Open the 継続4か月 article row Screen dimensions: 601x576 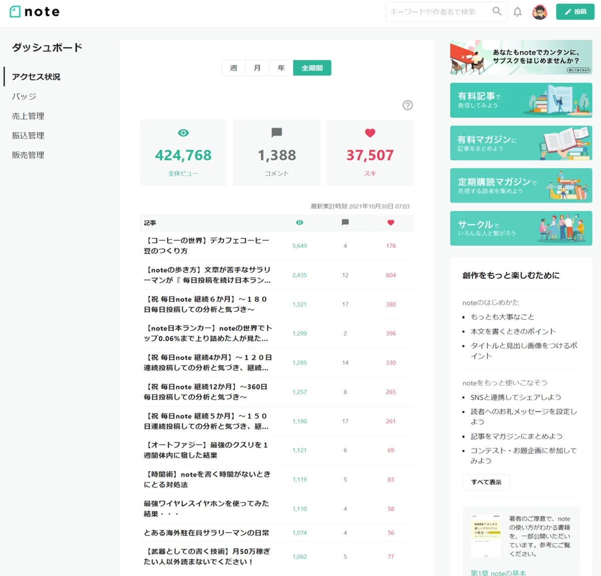pyautogui.click(x=277, y=363)
